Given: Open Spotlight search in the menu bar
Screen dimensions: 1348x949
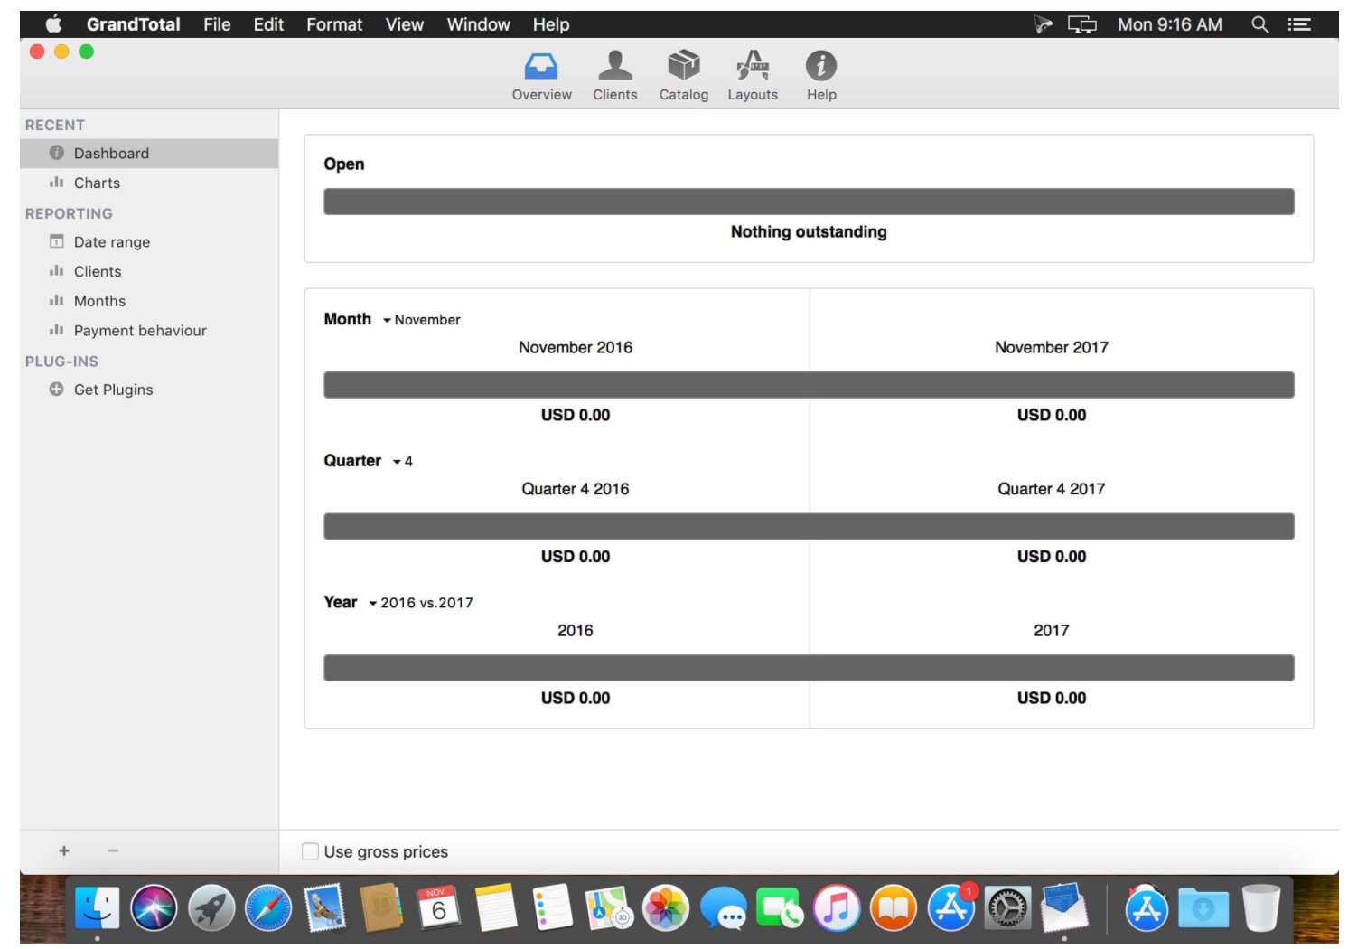Looking at the screenshot, I should [1259, 24].
